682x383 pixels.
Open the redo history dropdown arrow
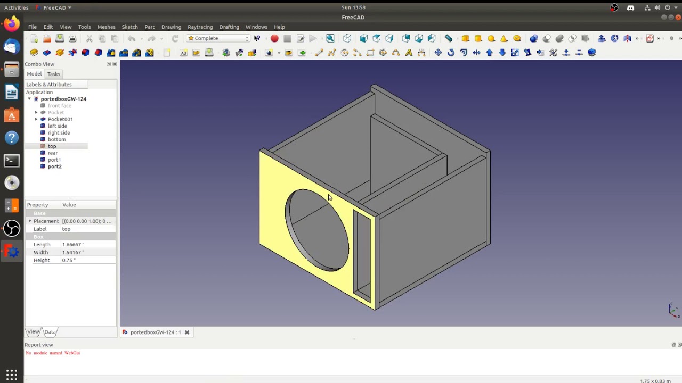[x=161, y=38]
